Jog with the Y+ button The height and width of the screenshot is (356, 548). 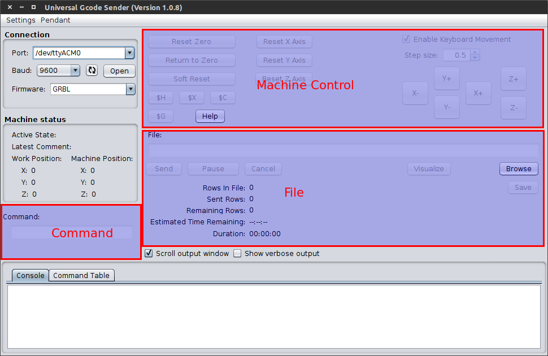point(447,79)
